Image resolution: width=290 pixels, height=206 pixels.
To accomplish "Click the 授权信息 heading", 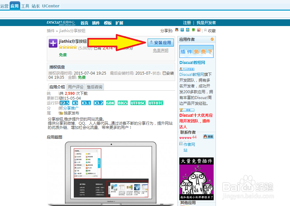I will coord(57,67).
